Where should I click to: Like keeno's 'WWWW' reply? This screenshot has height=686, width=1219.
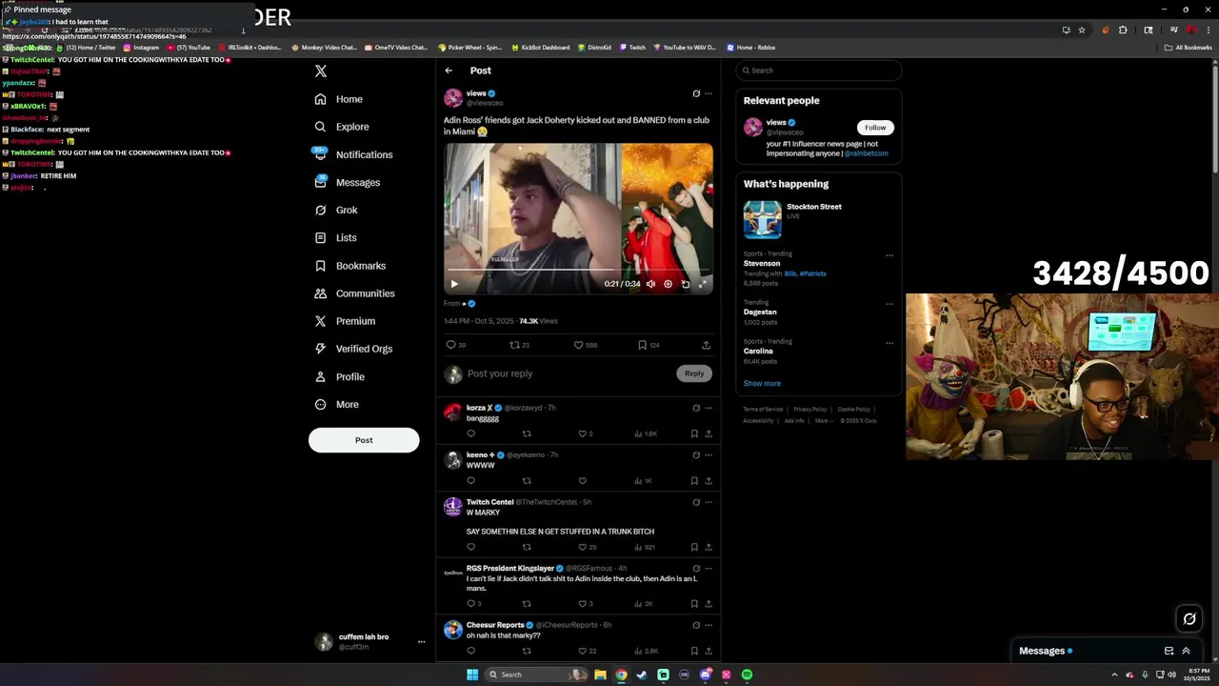(582, 481)
